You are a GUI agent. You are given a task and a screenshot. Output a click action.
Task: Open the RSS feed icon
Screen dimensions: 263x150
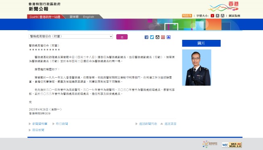click(187, 16)
